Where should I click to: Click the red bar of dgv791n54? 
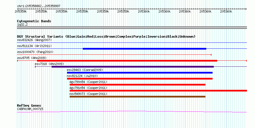[x=158, y=91]
